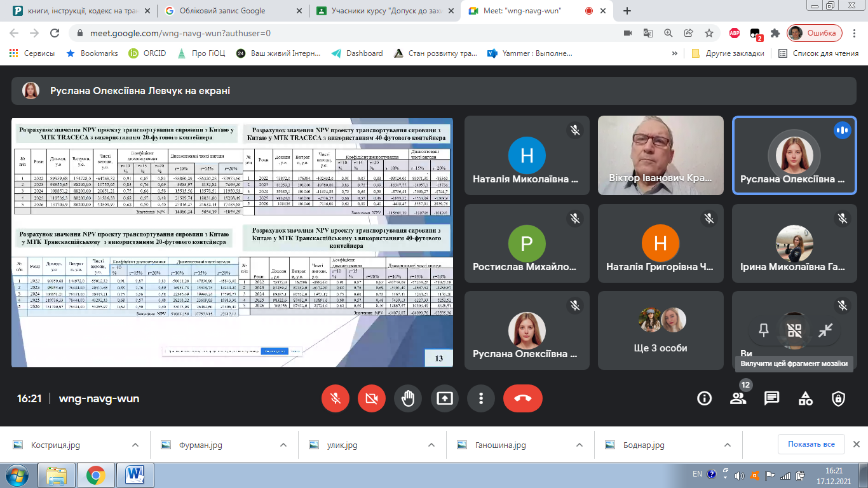
Task: End the call with the red hang-up button
Action: pyautogui.click(x=523, y=398)
